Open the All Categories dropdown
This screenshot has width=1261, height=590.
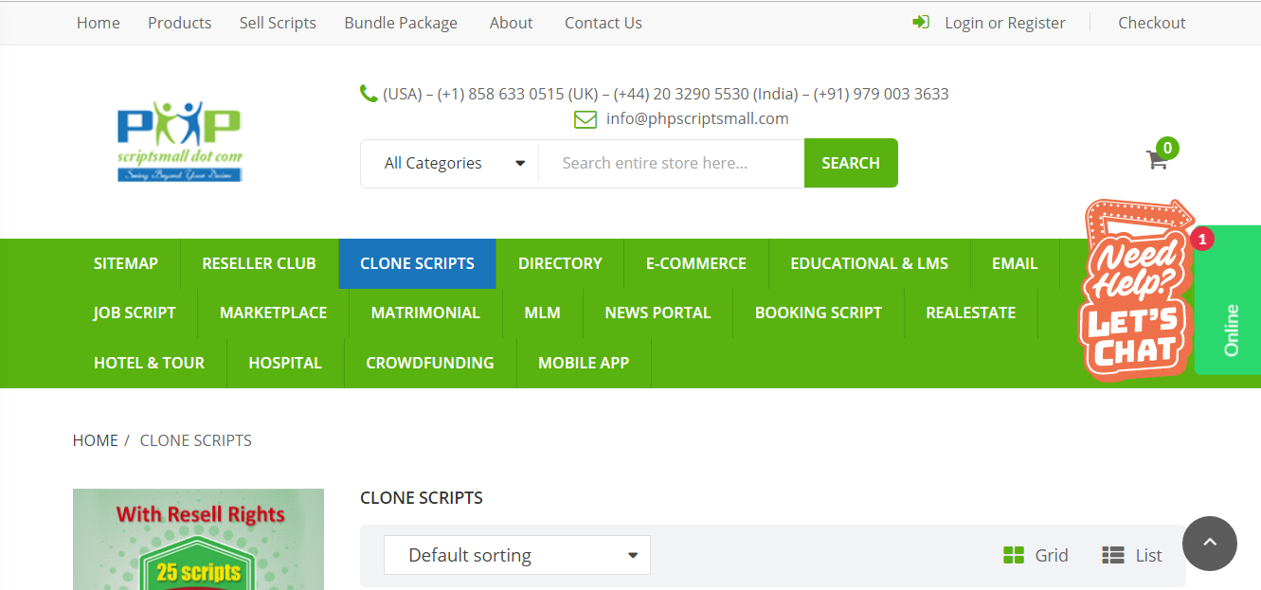tap(449, 163)
